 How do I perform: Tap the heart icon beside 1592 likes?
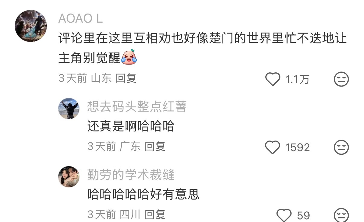[273, 147]
